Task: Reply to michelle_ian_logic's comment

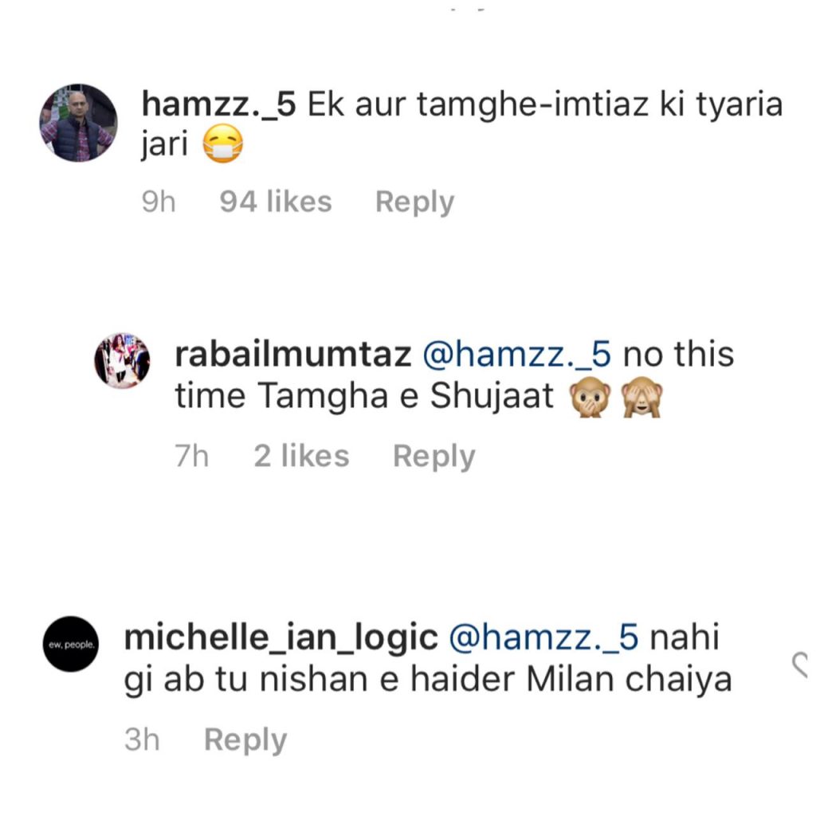Action: point(245,740)
